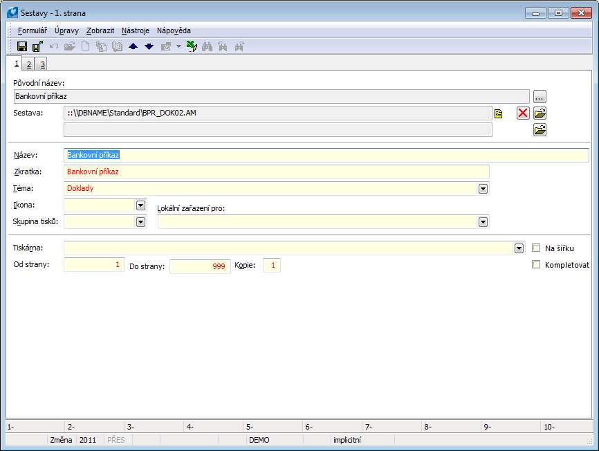Click the Název input field
The width and height of the screenshot is (599, 451).
point(326,155)
